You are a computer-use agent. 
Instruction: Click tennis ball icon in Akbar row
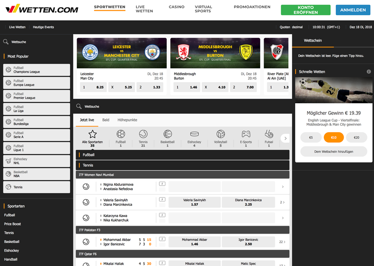point(86,242)
